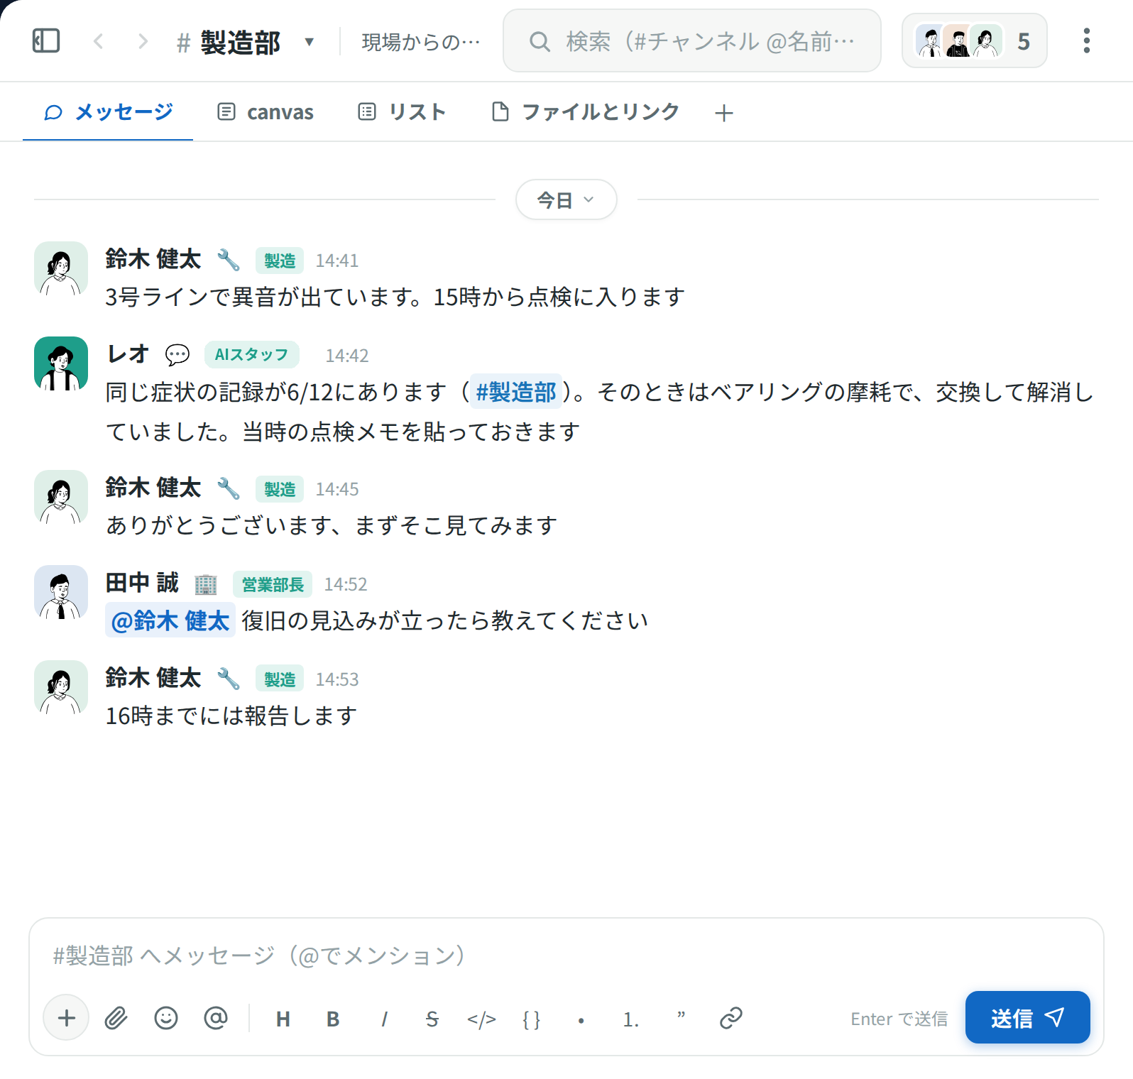Toggle bold formatting B button

pyautogui.click(x=333, y=1019)
